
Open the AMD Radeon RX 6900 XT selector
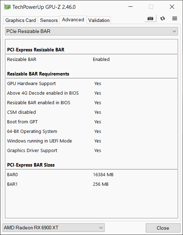[54, 228]
